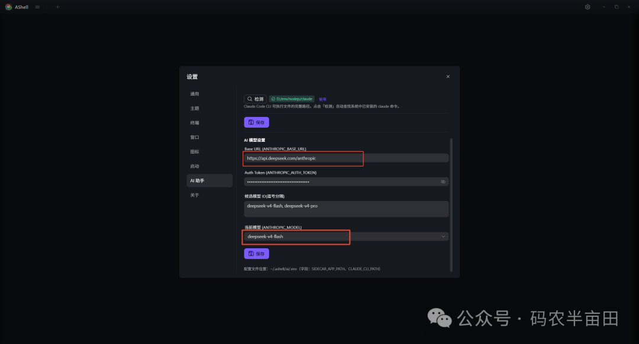Screen dimensions: 639x344
Task: Maximize the AShell window
Action: click(617, 7)
